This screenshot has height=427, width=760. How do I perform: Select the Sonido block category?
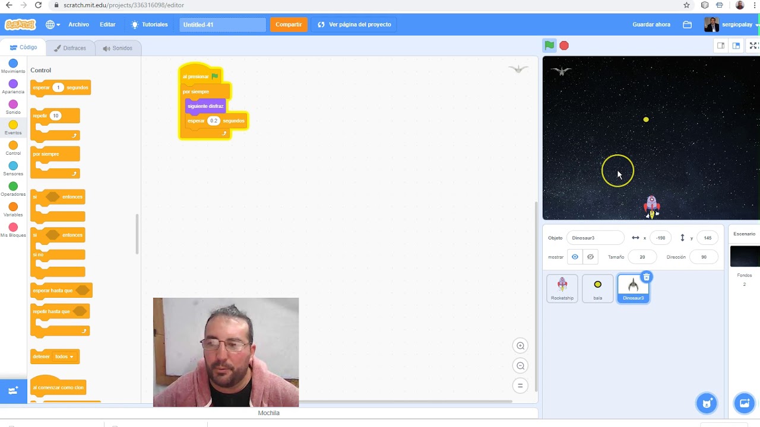pyautogui.click(x=13, y=107)
